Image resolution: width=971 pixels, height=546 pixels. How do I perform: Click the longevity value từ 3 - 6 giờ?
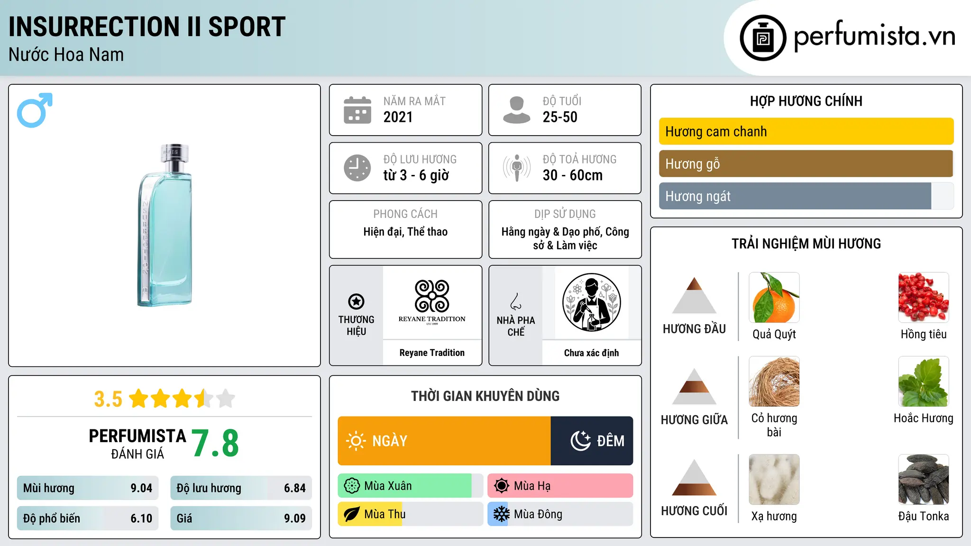click(416, 175)
